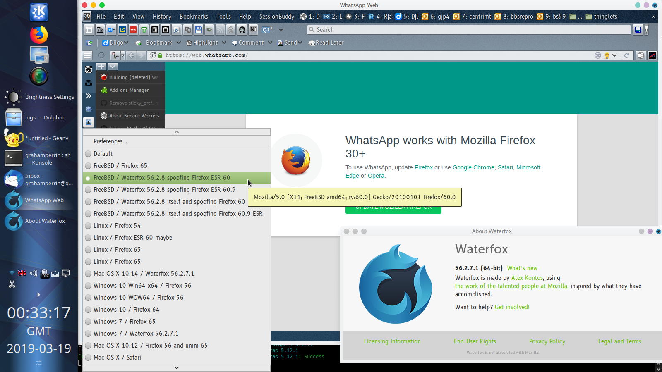
Task: Open the History menu
Action: (161, 17)
